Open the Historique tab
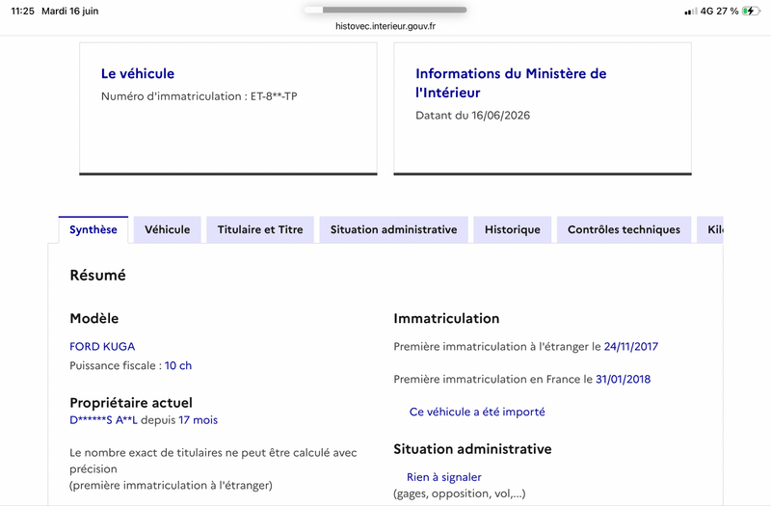This screenshot has height=506, width=771. pos(513,229)
